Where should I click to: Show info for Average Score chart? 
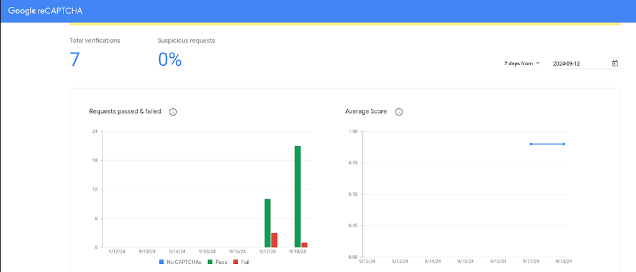tap(399, 112)
